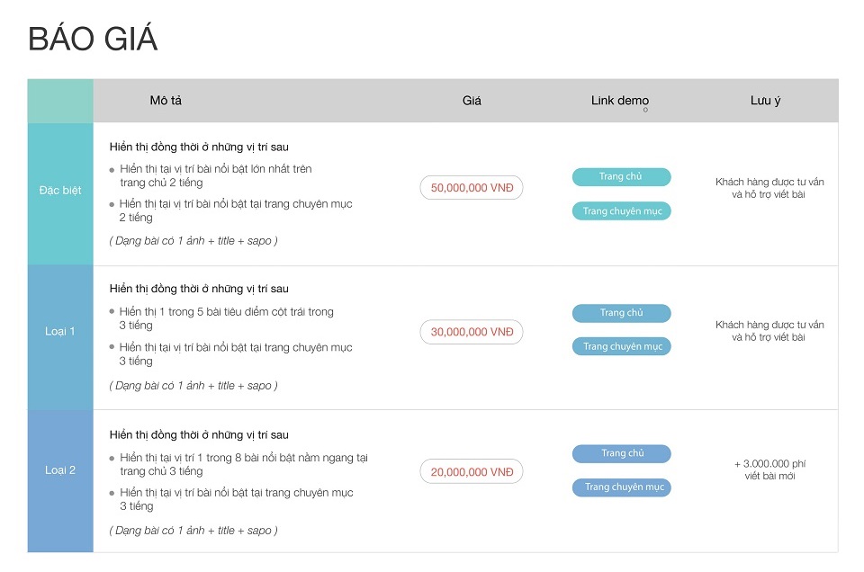Click the BÁO GIÁ page title
Screen dimensions: 864x572
[x=93, y=40]
